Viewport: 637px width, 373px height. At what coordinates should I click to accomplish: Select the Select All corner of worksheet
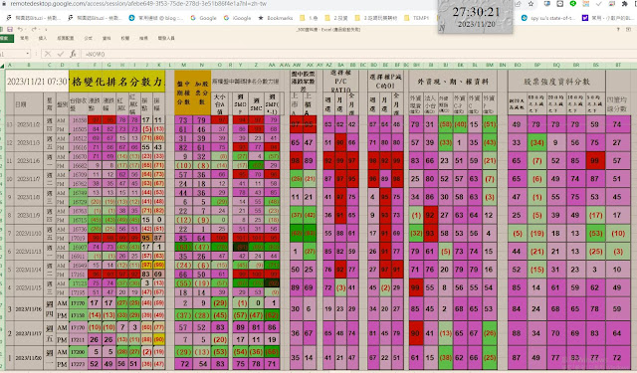pos(2,65)
